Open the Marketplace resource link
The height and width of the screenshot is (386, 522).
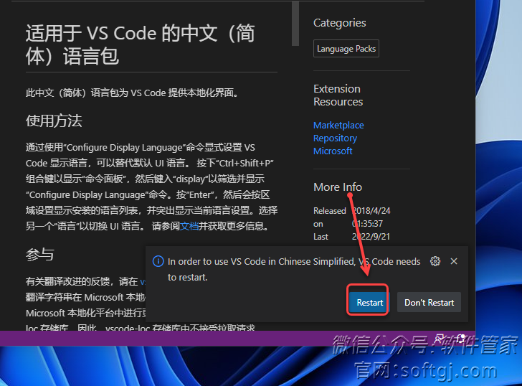[338, 126]
